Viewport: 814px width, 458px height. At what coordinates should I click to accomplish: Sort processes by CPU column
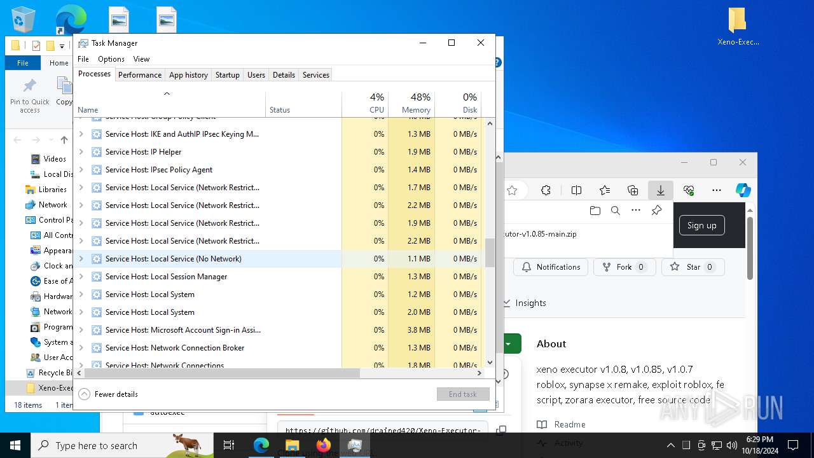click(364, 103)
